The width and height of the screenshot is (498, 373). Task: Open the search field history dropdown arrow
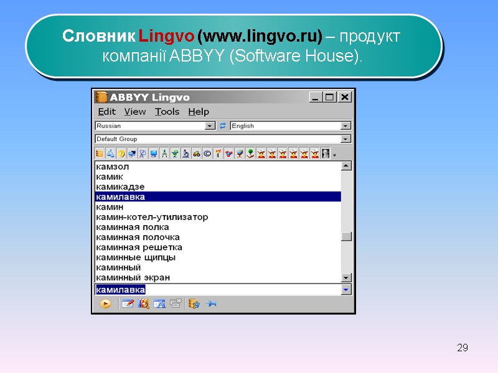[x=345, y=289]
